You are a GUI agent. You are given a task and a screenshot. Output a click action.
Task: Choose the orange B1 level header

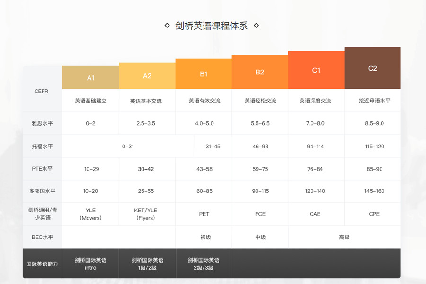pos(204,74)
